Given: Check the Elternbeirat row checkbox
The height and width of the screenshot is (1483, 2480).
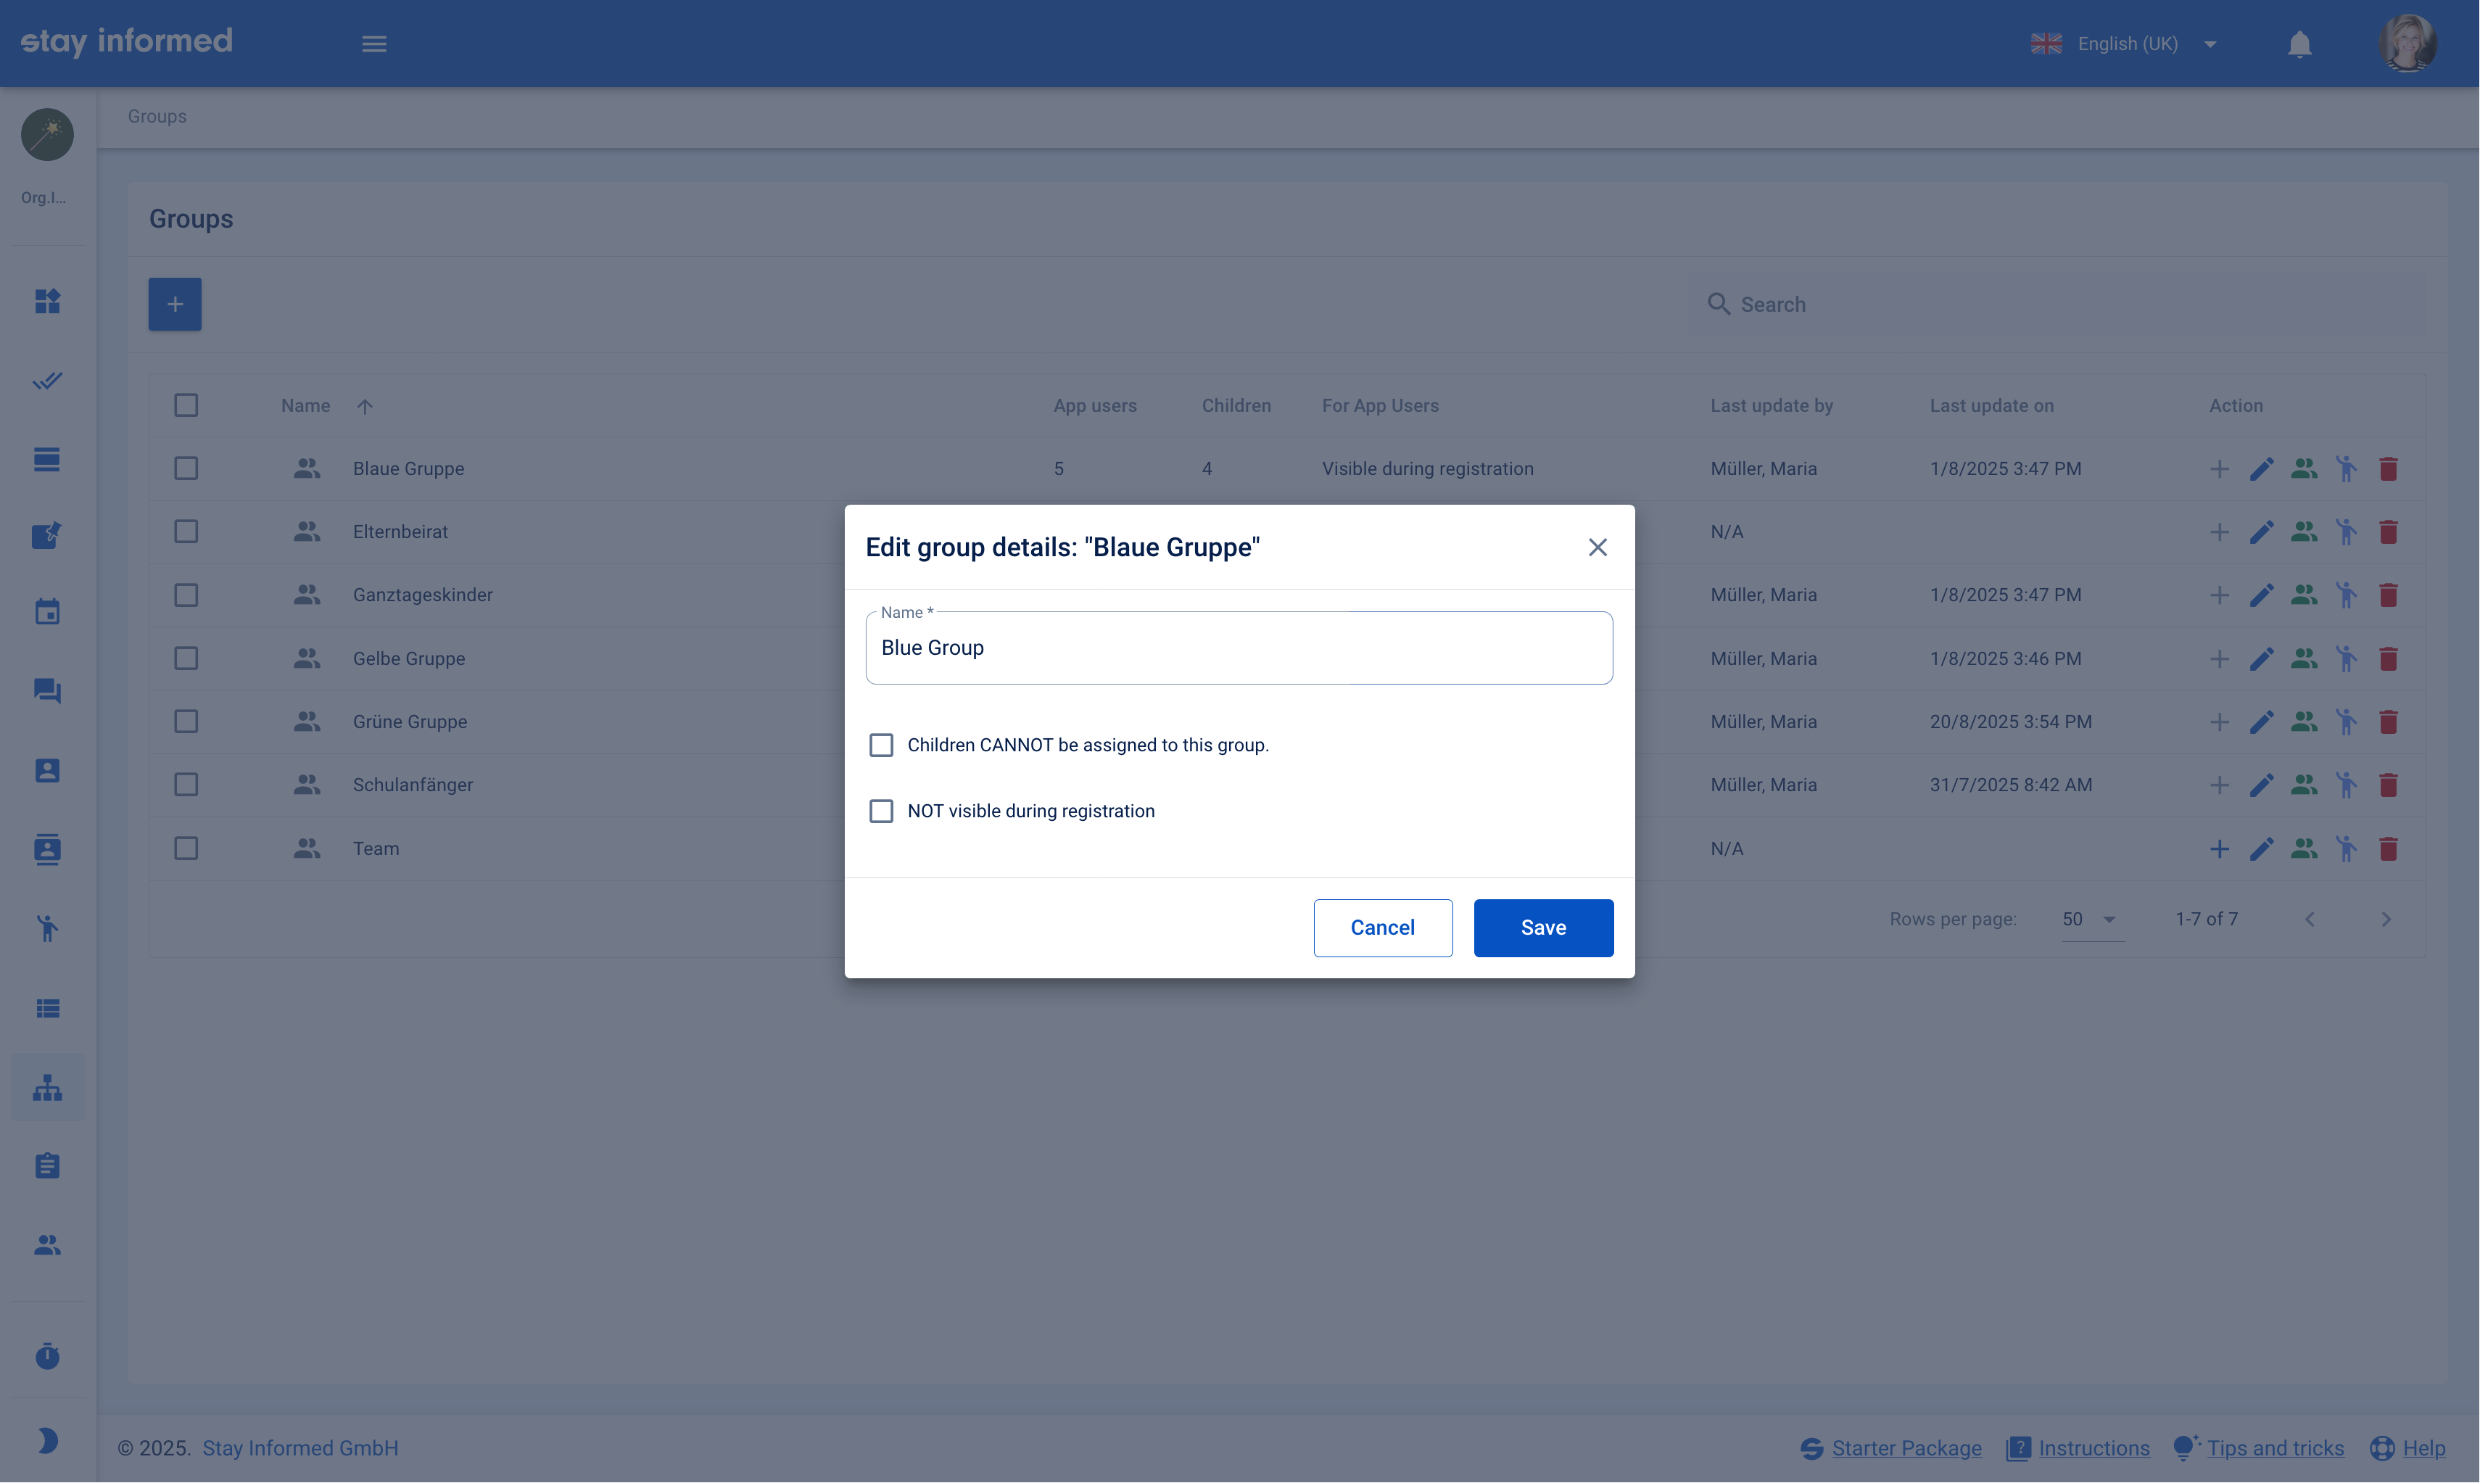Looking at the screenshot, I should point(186,532).
